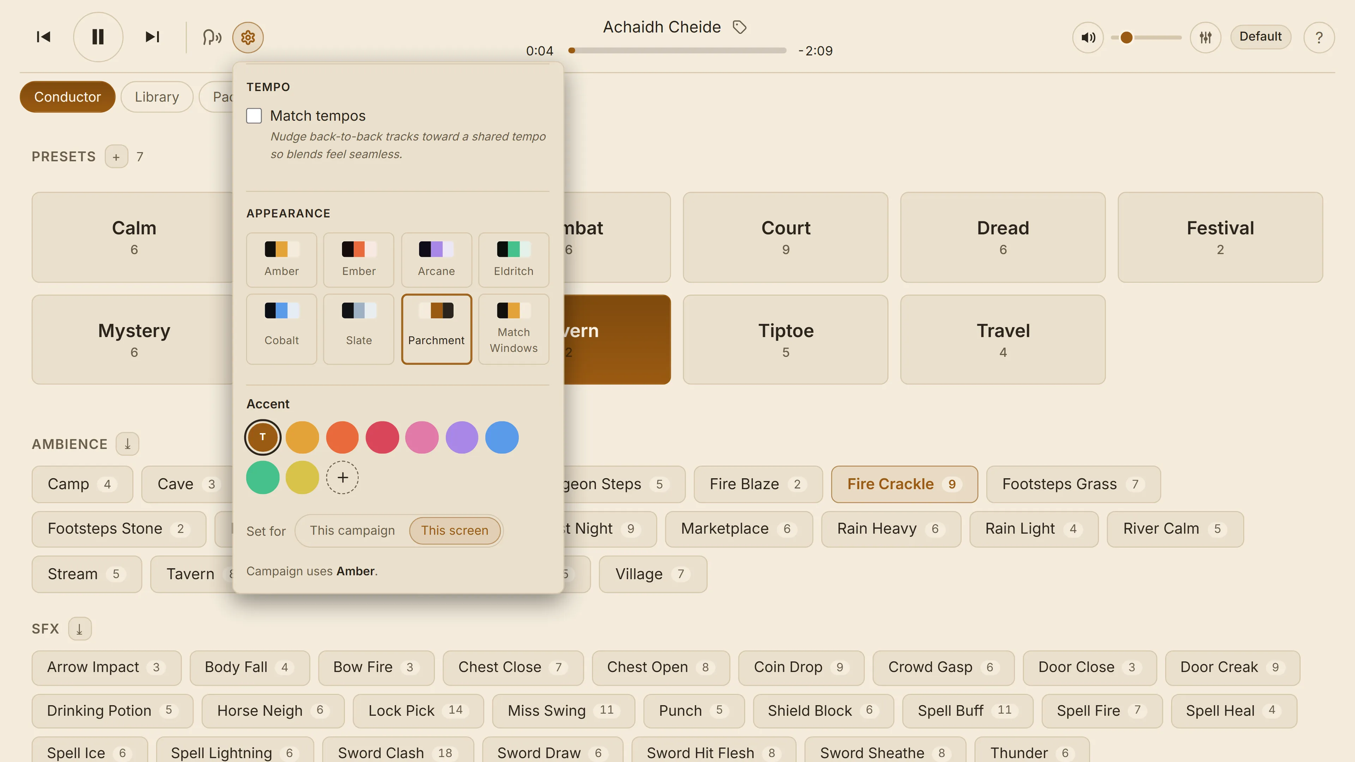
Task: Mute audio with the speaker icon
Action: tap(1088, 37)
